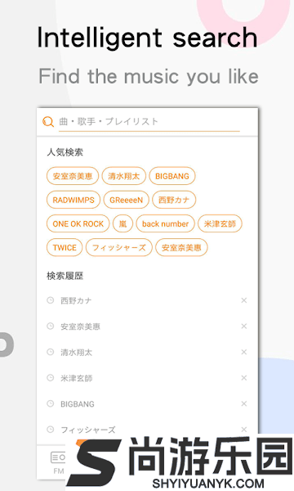Screen dimensions: 294x491
Task: Click the clock icon beside 西野カナ history
Action: (x=51, y=300)
